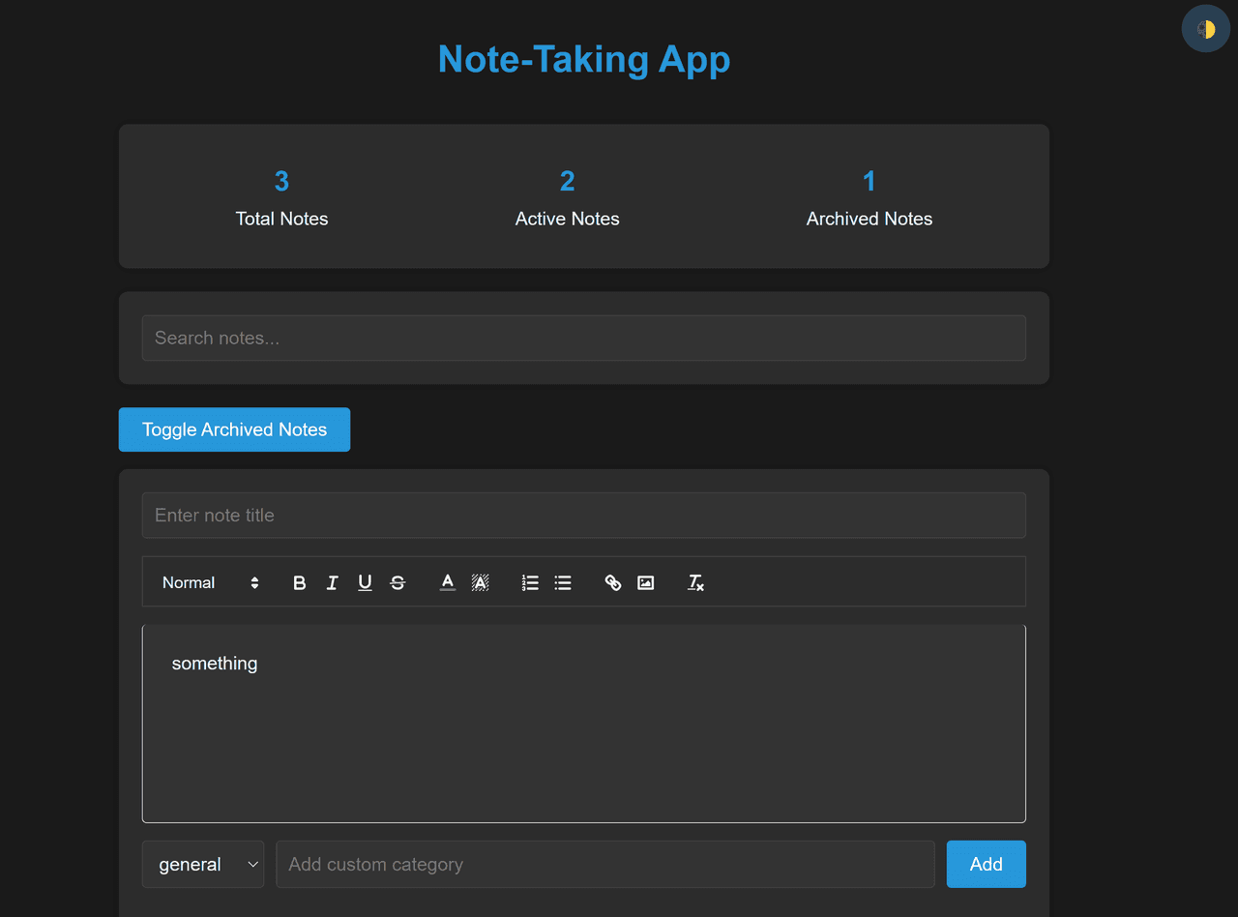Insert an image via toolbar icon

[646, 582]
